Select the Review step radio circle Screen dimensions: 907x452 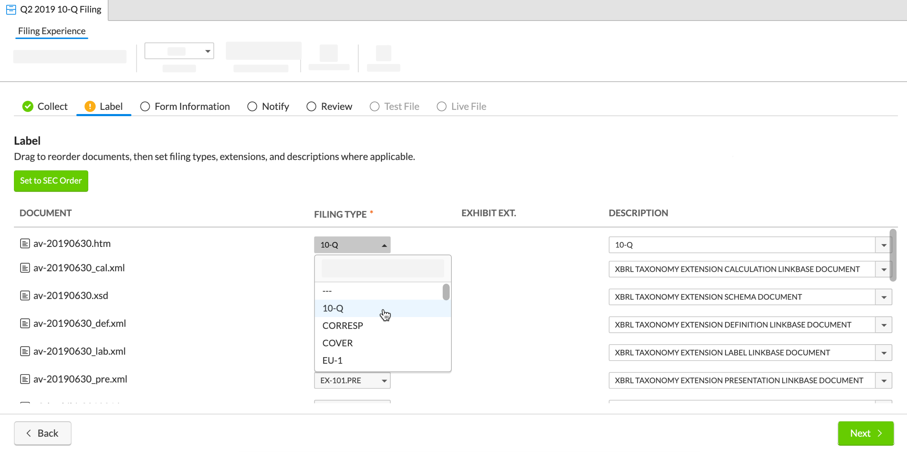coord(311,106)
